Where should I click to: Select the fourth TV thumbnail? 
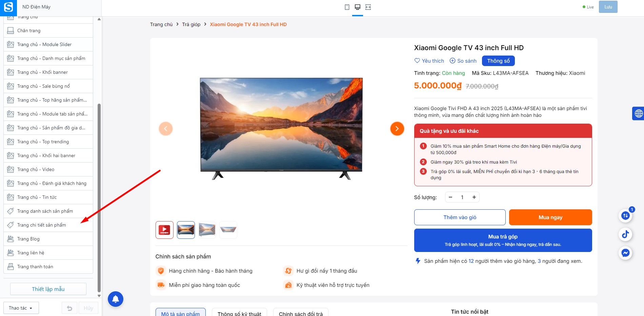pos(228,230)
